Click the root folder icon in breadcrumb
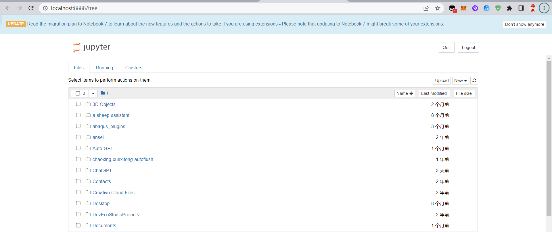Image resolution: width=552 pixels, height=232 pixels. coord(103,93)
